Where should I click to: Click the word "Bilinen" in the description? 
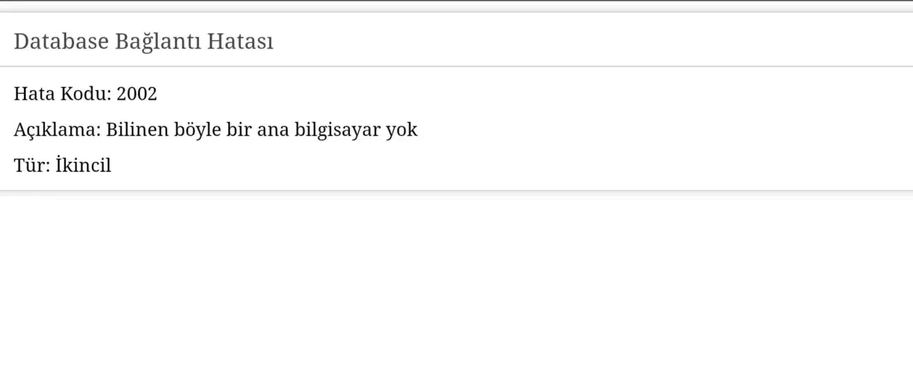click(137, 130)
